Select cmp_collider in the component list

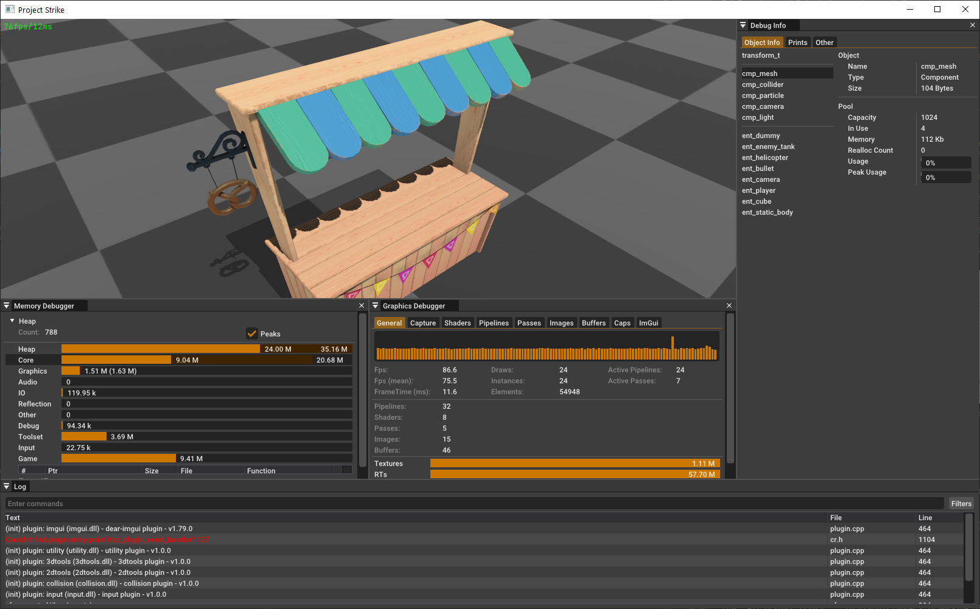tap(763, 85)
